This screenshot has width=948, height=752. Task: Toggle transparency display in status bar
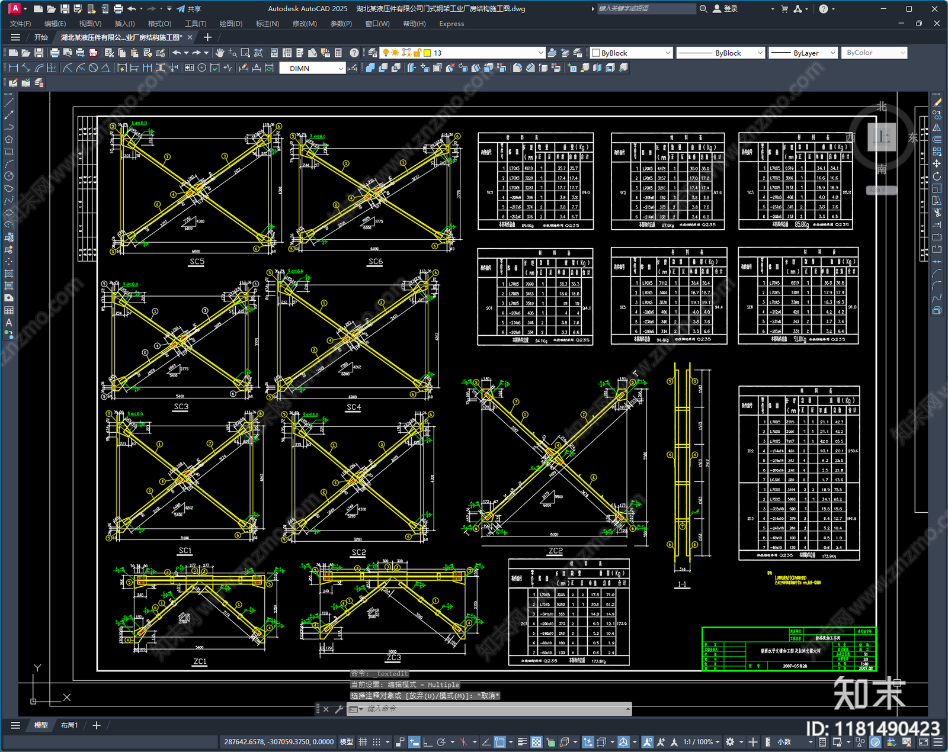coord(536,742)
